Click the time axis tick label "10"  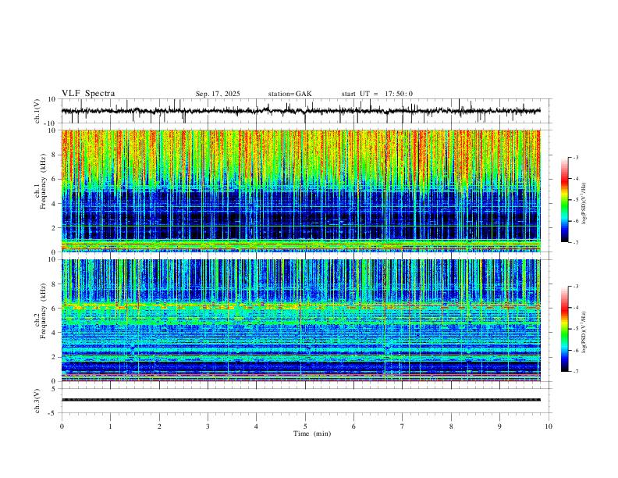coord(549,426)
